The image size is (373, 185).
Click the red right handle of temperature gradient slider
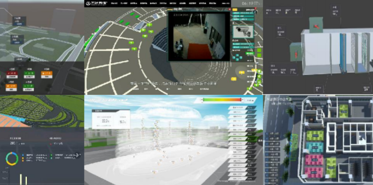(241, 100)
